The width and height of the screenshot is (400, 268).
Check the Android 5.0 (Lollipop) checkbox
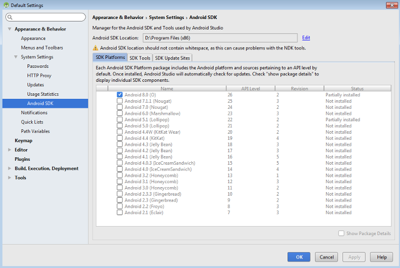coord(119,125)
